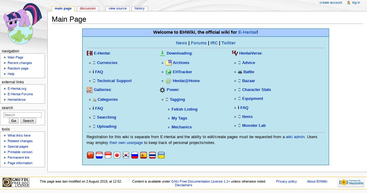Click the Spanish flag icon
This screenshot has width=367, height=193.
[143, 155]
